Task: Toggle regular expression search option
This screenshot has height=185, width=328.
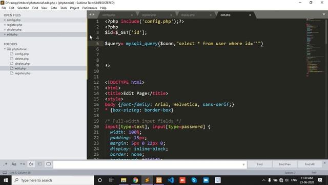Action: 6,164
